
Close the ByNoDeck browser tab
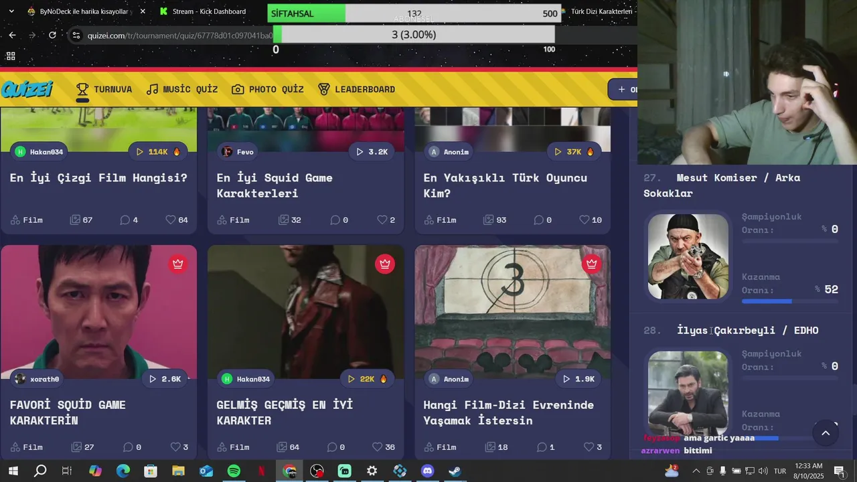tap(143, 11)
